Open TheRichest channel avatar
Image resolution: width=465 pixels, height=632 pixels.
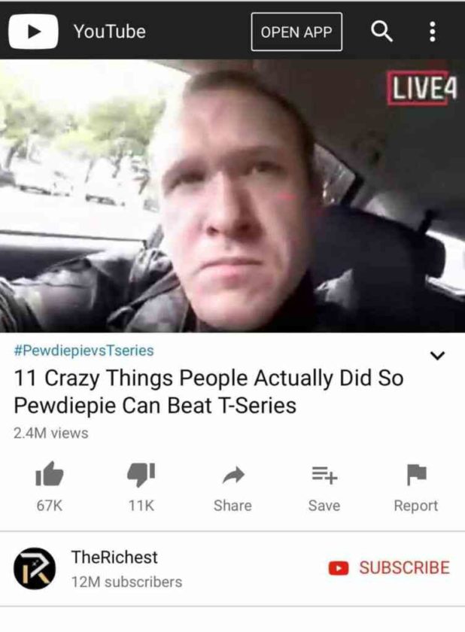(x=35, y=568)
